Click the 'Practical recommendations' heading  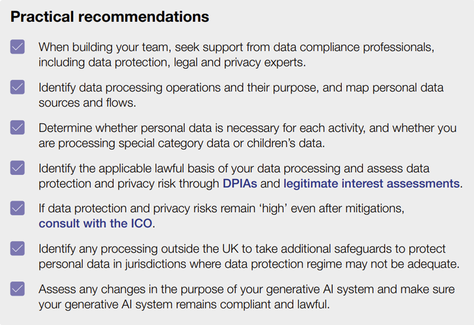[110, 17]
